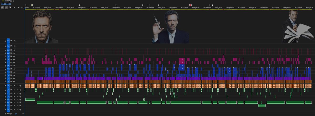Click the voice-over microphone on A2
The height and width of the screenshot is (116, 315).
20,90
